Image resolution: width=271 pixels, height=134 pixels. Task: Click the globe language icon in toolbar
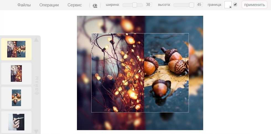click(95, 5)
